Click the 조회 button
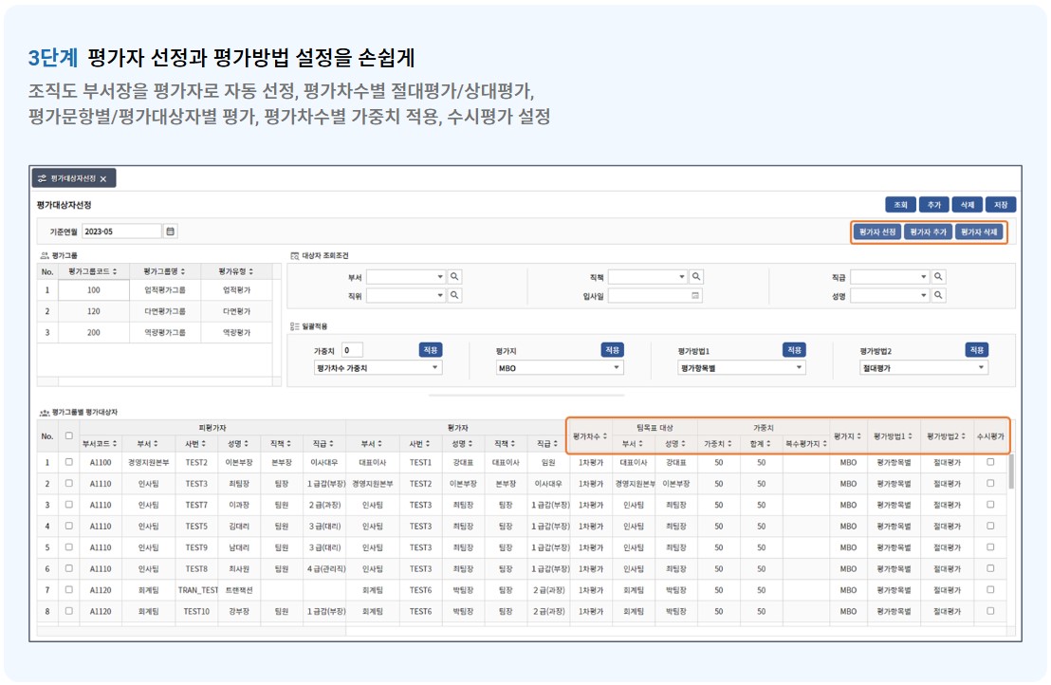This screenshot has width=1051, height=685. pos(900,204)
